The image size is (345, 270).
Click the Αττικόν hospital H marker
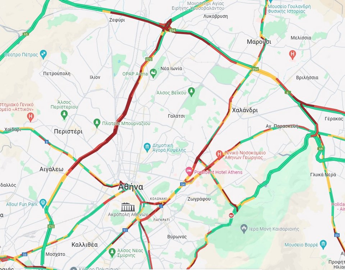[x=31, y=117]
